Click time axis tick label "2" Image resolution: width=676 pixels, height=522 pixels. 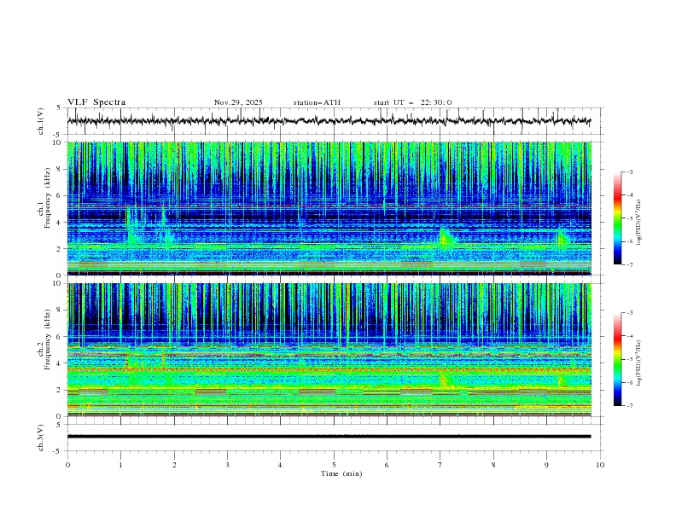[174, 465]
